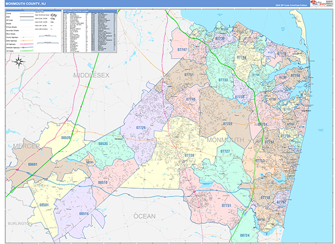Click the compass rose icon
The image size is (335, 244).
(x=19, y=61)
